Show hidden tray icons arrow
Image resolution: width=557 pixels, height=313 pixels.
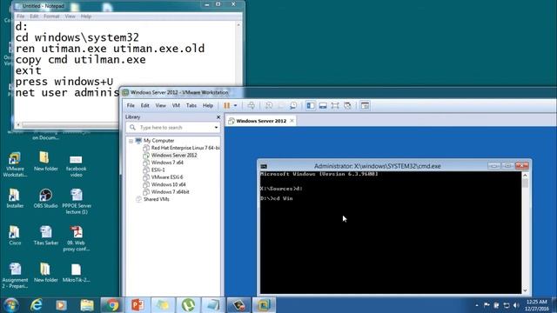coord(477,305)
